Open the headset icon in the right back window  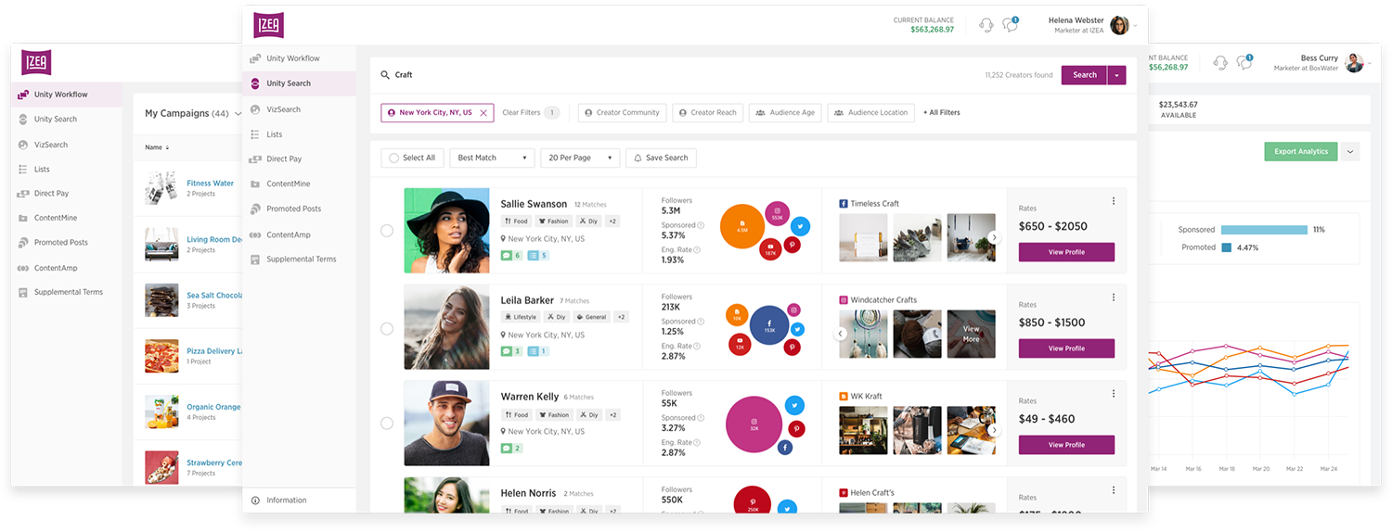1220,63
